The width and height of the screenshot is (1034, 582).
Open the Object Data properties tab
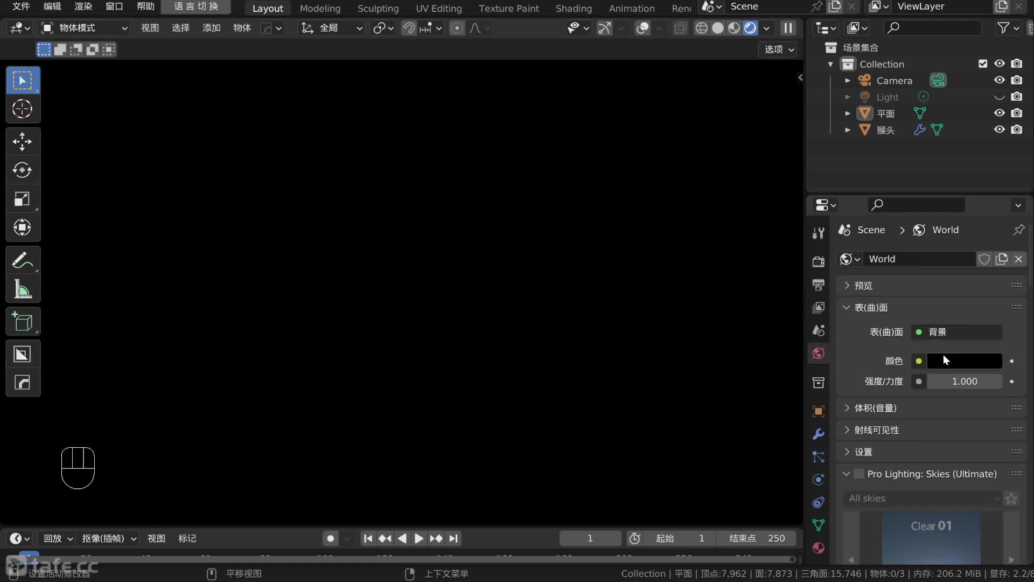click(818, 525)
